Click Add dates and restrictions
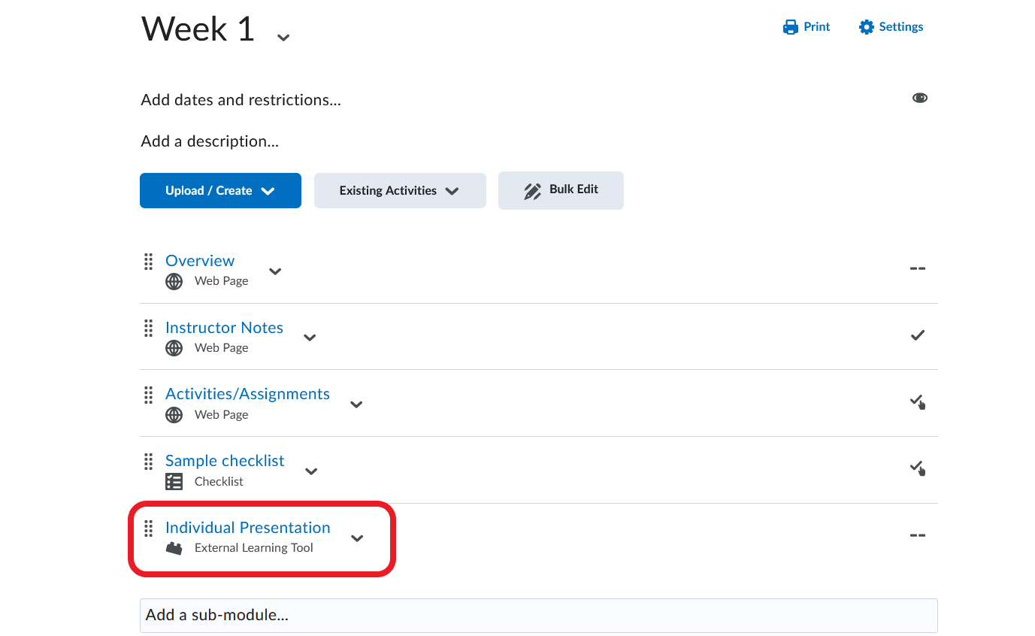 [241, 100]
